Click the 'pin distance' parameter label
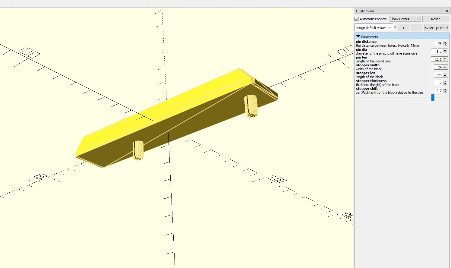Screen dimensions: 451x268 coord(366,42)
